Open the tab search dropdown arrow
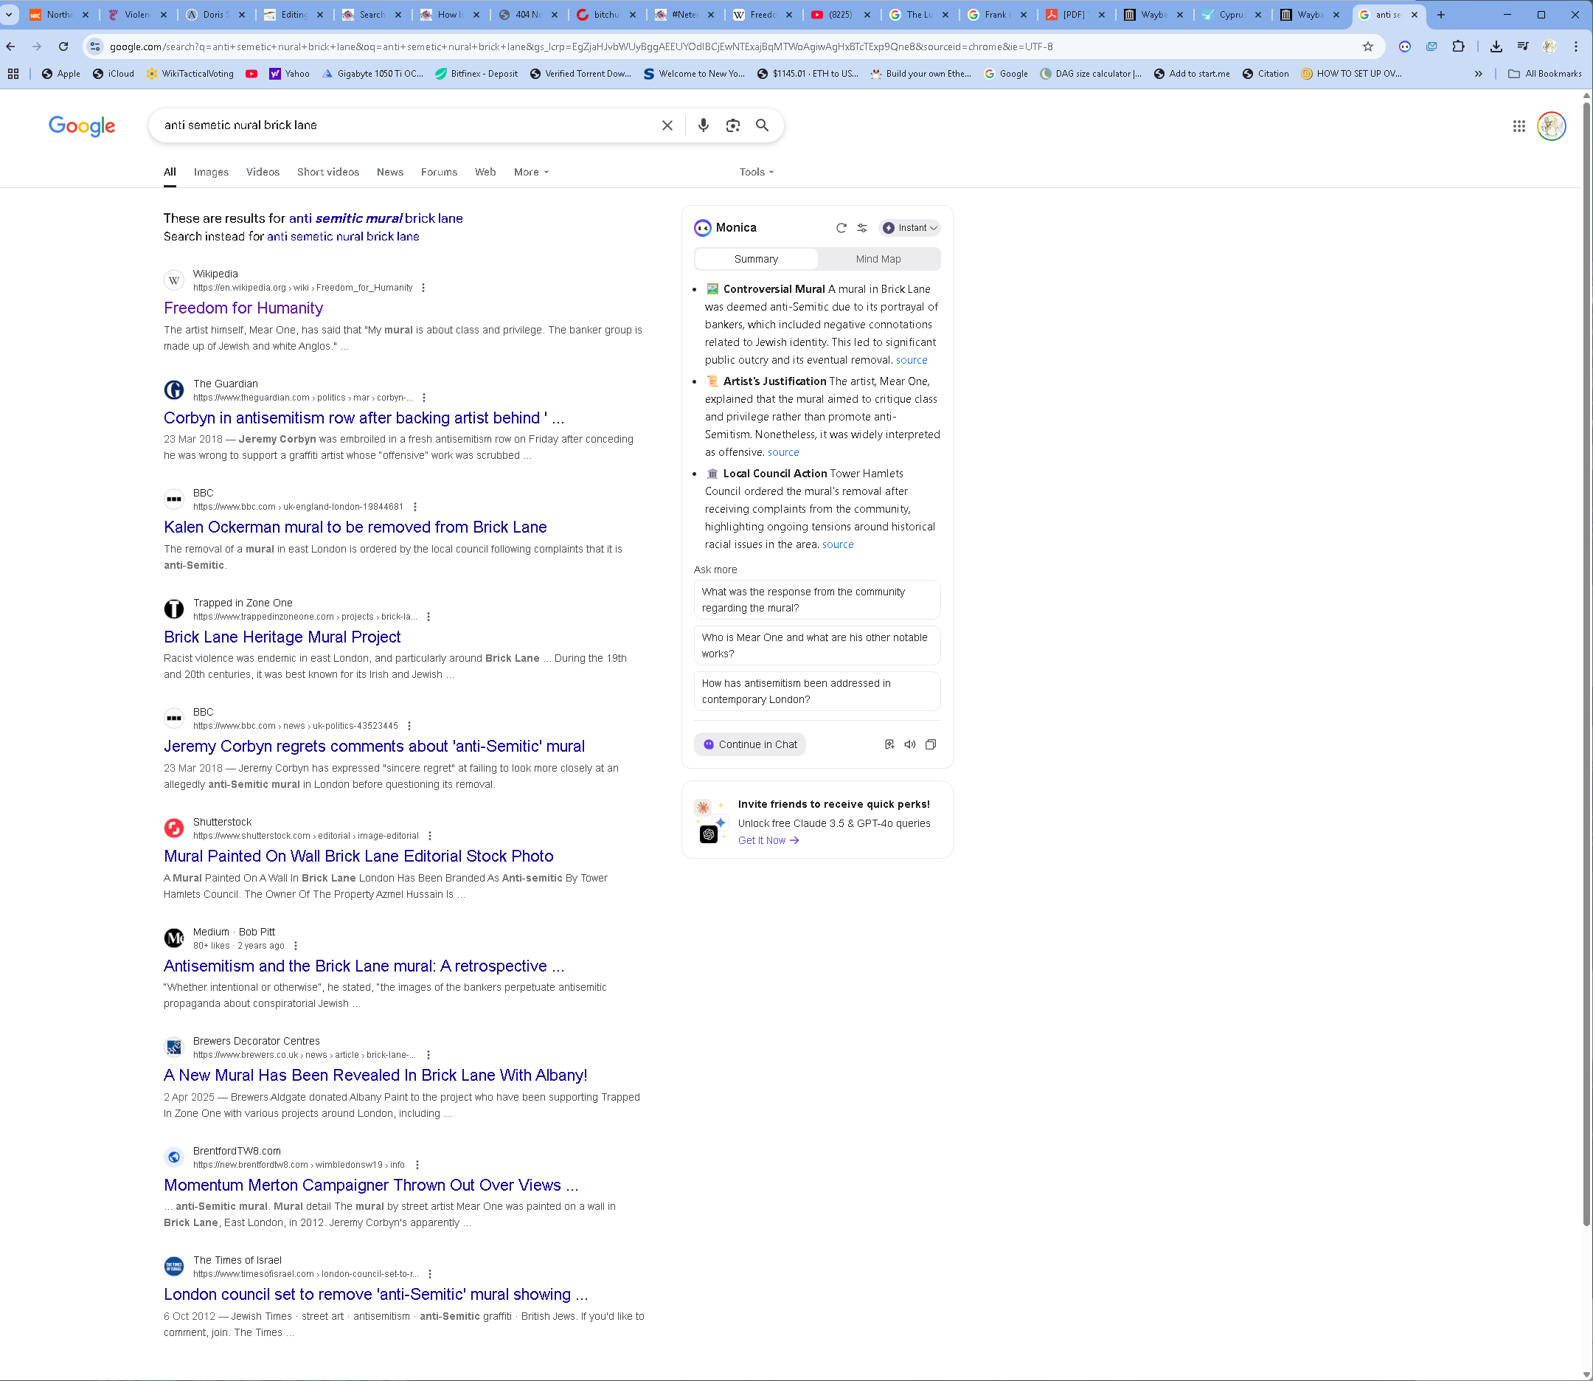 [10, 15]
